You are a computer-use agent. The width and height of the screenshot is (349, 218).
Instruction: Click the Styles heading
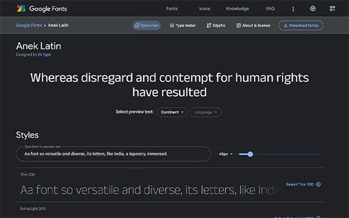click(x=27, y=135)
